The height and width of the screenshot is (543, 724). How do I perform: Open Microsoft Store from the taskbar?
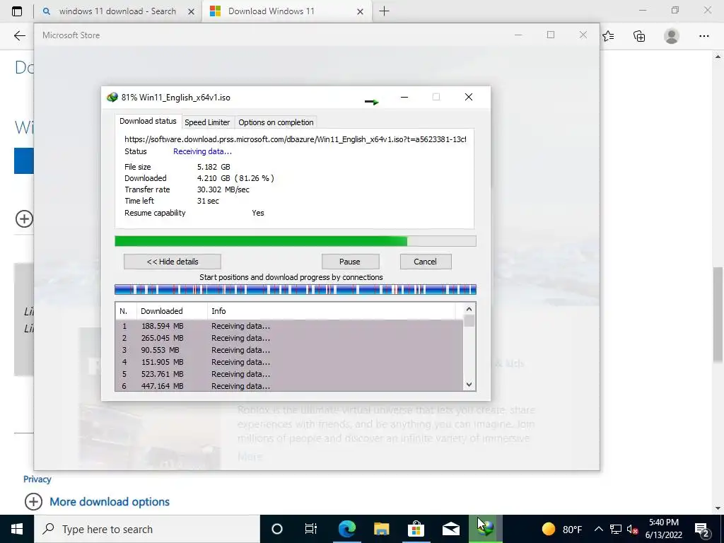(416, 529)
